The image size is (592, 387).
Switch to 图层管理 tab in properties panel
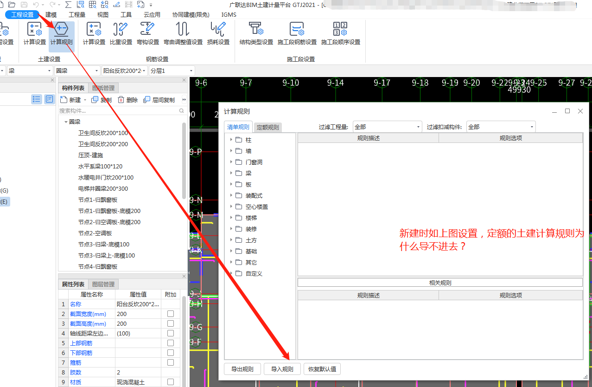[103, 284]
